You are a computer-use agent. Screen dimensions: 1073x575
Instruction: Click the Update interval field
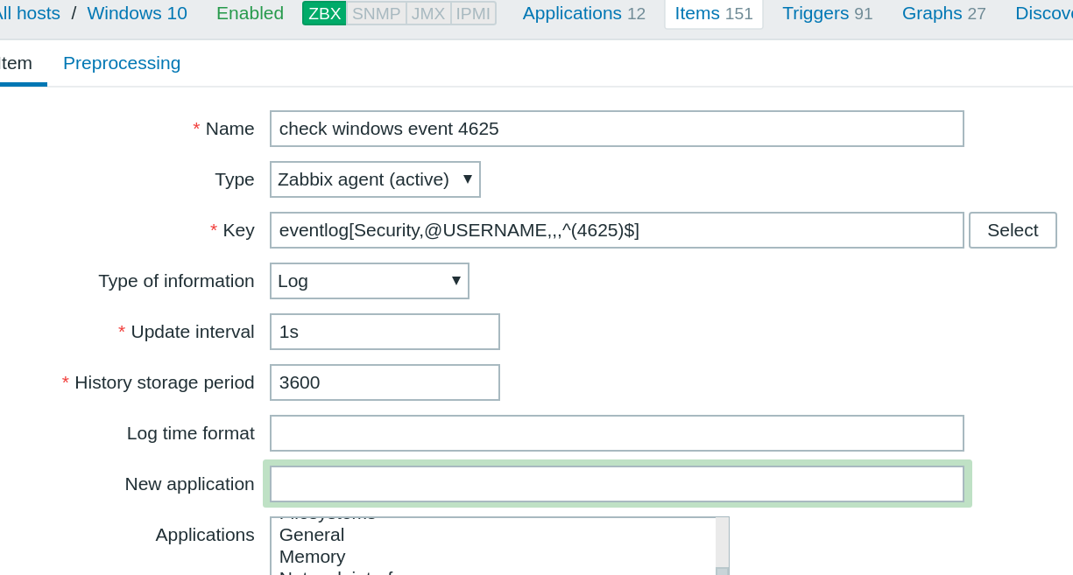click(385, 332)
